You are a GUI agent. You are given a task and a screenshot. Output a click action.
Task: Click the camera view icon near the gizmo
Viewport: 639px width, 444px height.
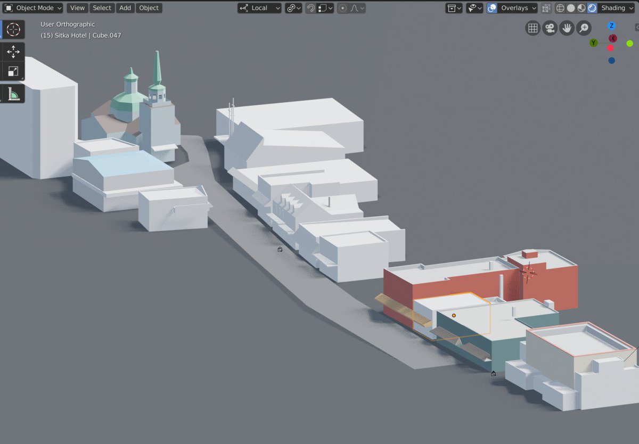550,28
